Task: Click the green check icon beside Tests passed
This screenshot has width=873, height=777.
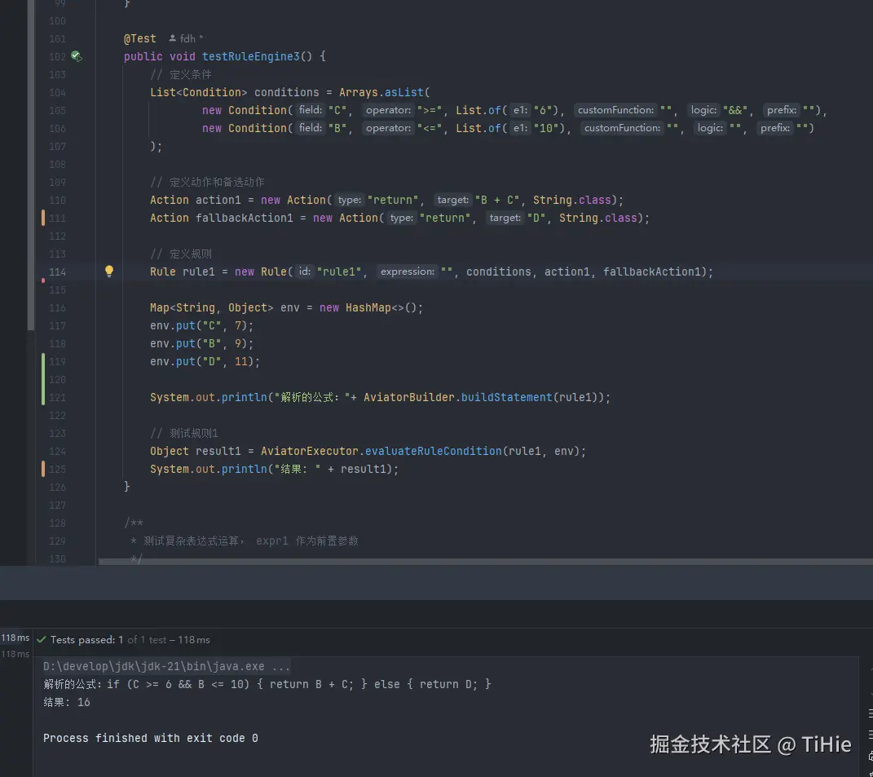Action: click(42, 639)
